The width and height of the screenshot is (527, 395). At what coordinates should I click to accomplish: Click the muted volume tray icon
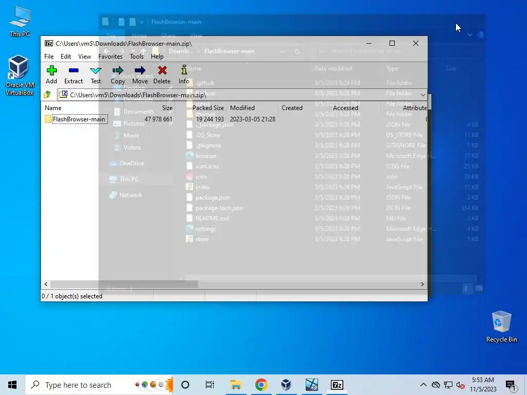(461, 385)
